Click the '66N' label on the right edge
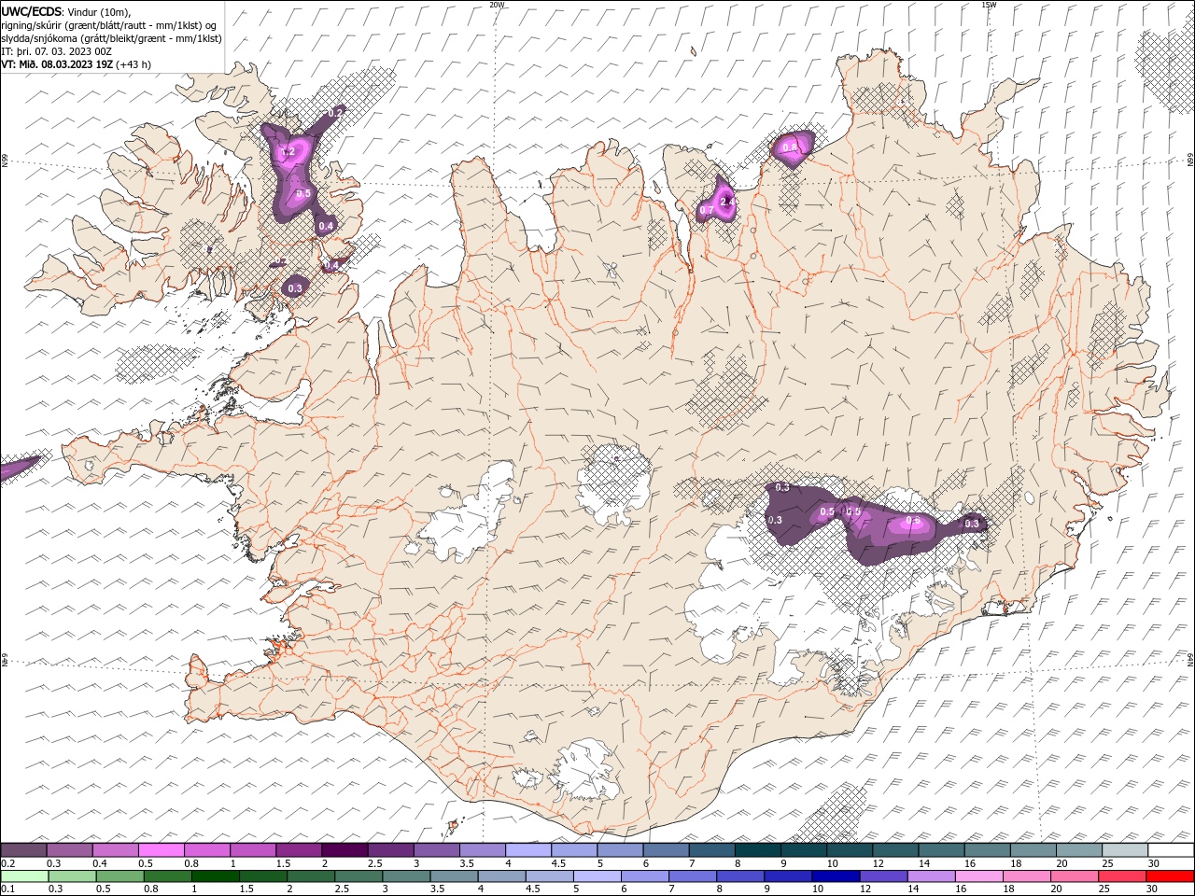Viewport: 1195px width, 896px height. click(x=1190, y=161)
